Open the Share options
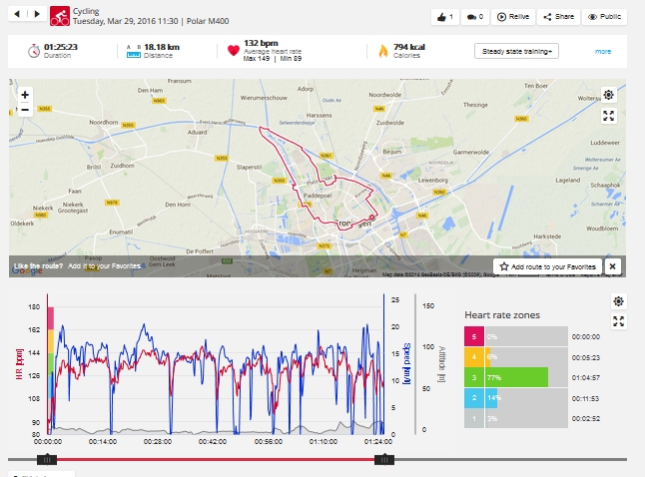Screen dimensions: 645x477 pyautogui.click(x=558, y=17)
